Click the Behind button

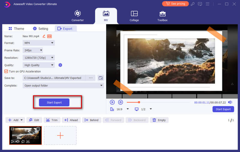click(91, 120)
